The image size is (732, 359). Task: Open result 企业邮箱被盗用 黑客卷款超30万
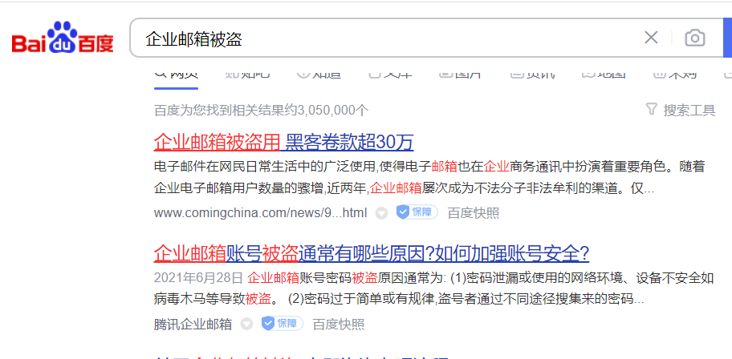pyautogui.click(x=283, y=143)
